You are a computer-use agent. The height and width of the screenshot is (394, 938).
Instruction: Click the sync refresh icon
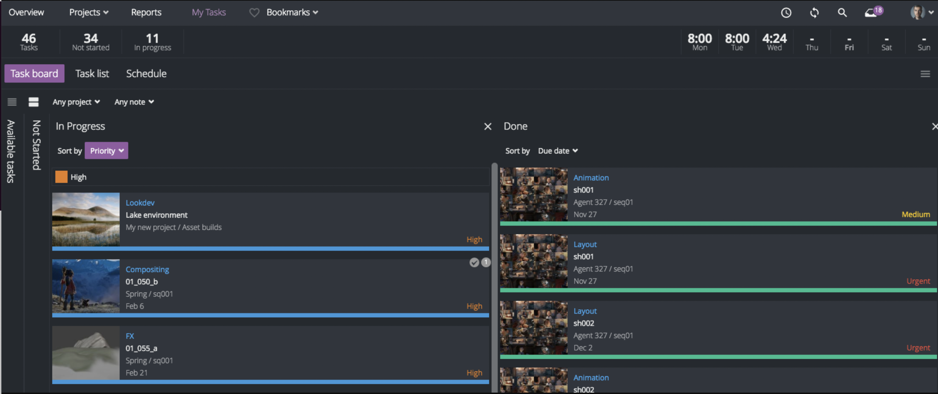(x=814, y=13)
